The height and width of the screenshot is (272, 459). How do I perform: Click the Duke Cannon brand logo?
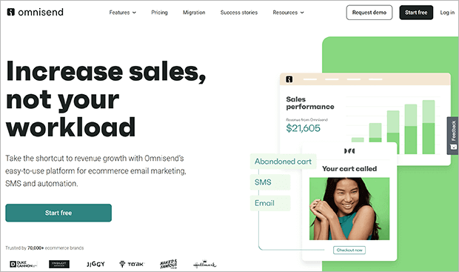(x=24, y=264)
